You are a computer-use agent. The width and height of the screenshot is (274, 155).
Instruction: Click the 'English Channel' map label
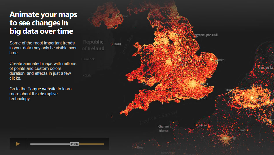pyautogui.click(x=159, y=117)
